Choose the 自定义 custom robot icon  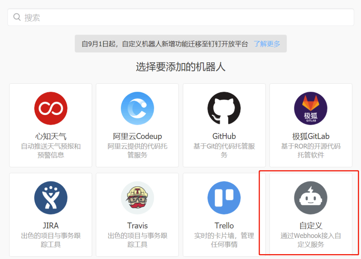pos(311,198)
